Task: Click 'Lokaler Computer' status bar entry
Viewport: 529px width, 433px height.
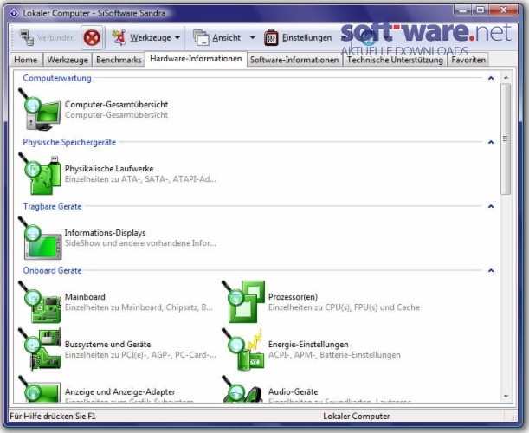Action: point(356,417)
